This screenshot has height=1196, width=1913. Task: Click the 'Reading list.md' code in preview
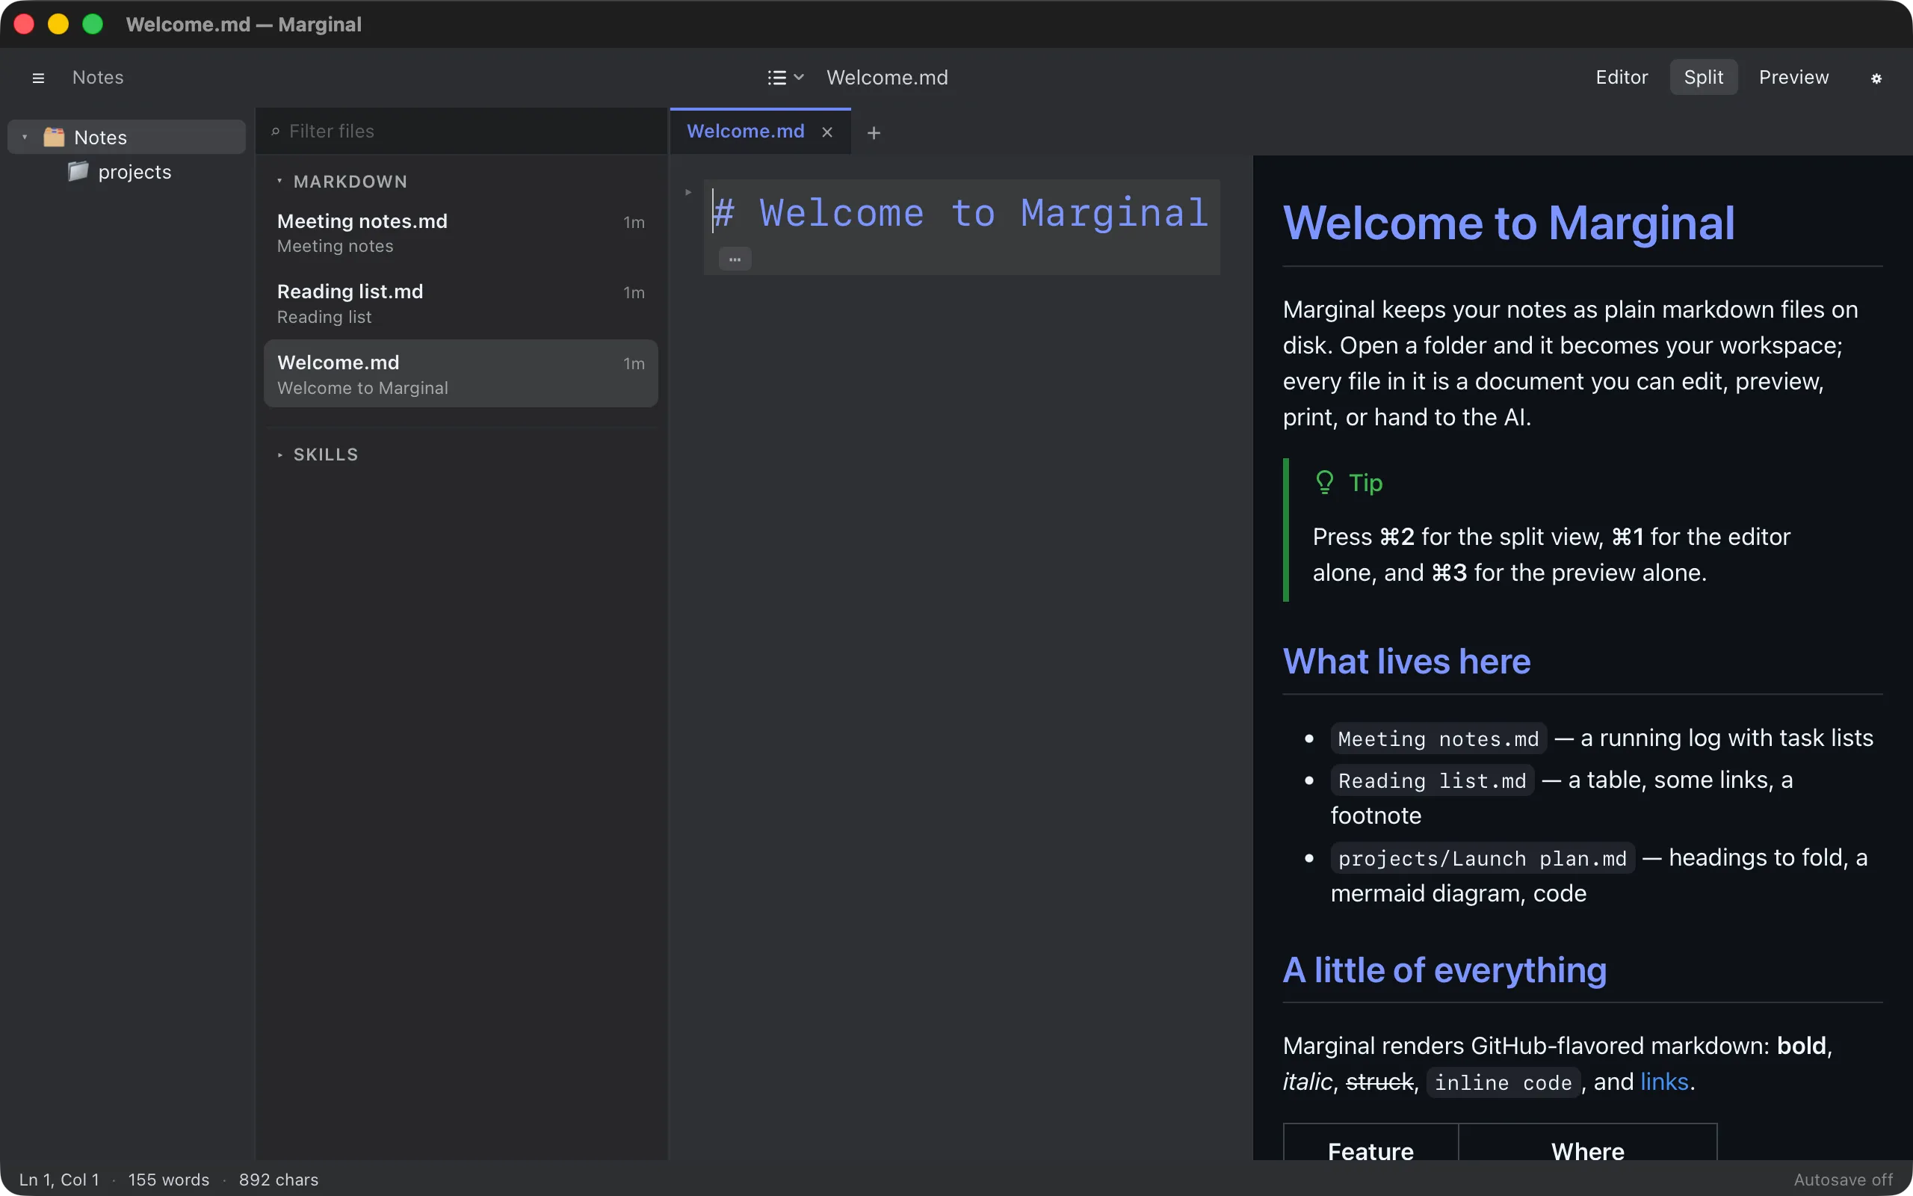1432,780
